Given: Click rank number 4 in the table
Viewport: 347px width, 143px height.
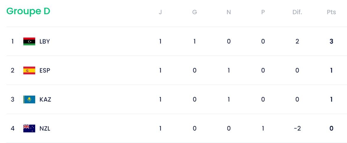Looking at the screenshot, I should [13, 128].
